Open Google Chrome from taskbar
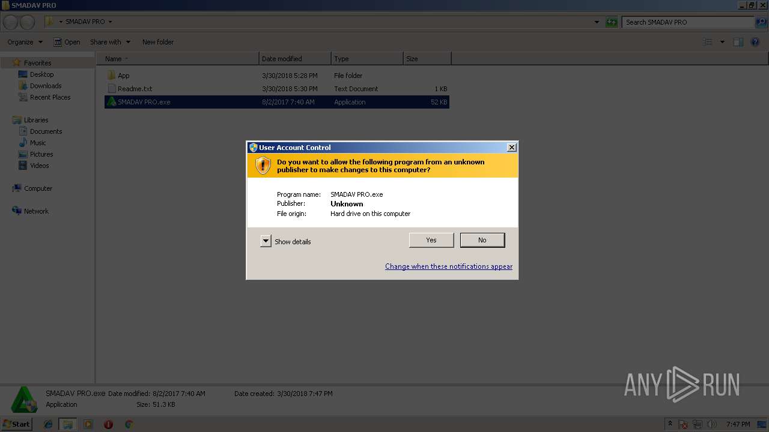The width and height of the screenshot is (769, 432). (129, 424)
